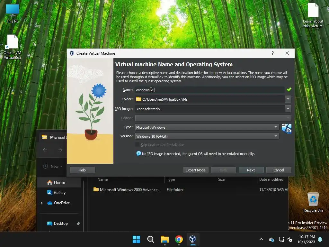Click the Desktop icon in File Explorer sidebar
Image resolution: width=329 pixels, height=247 pixels.
pyautogui.click(x=50, y=224)
